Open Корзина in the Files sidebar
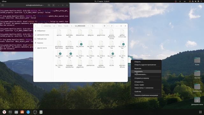The width and height of the screenshot is (204, 115). tap(43, 43)
